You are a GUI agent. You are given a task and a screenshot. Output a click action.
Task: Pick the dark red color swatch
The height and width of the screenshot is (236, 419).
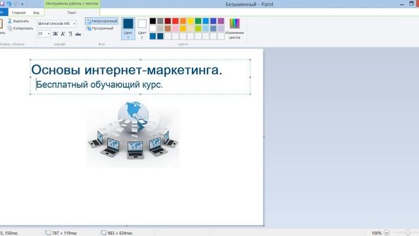coord(168,21)
